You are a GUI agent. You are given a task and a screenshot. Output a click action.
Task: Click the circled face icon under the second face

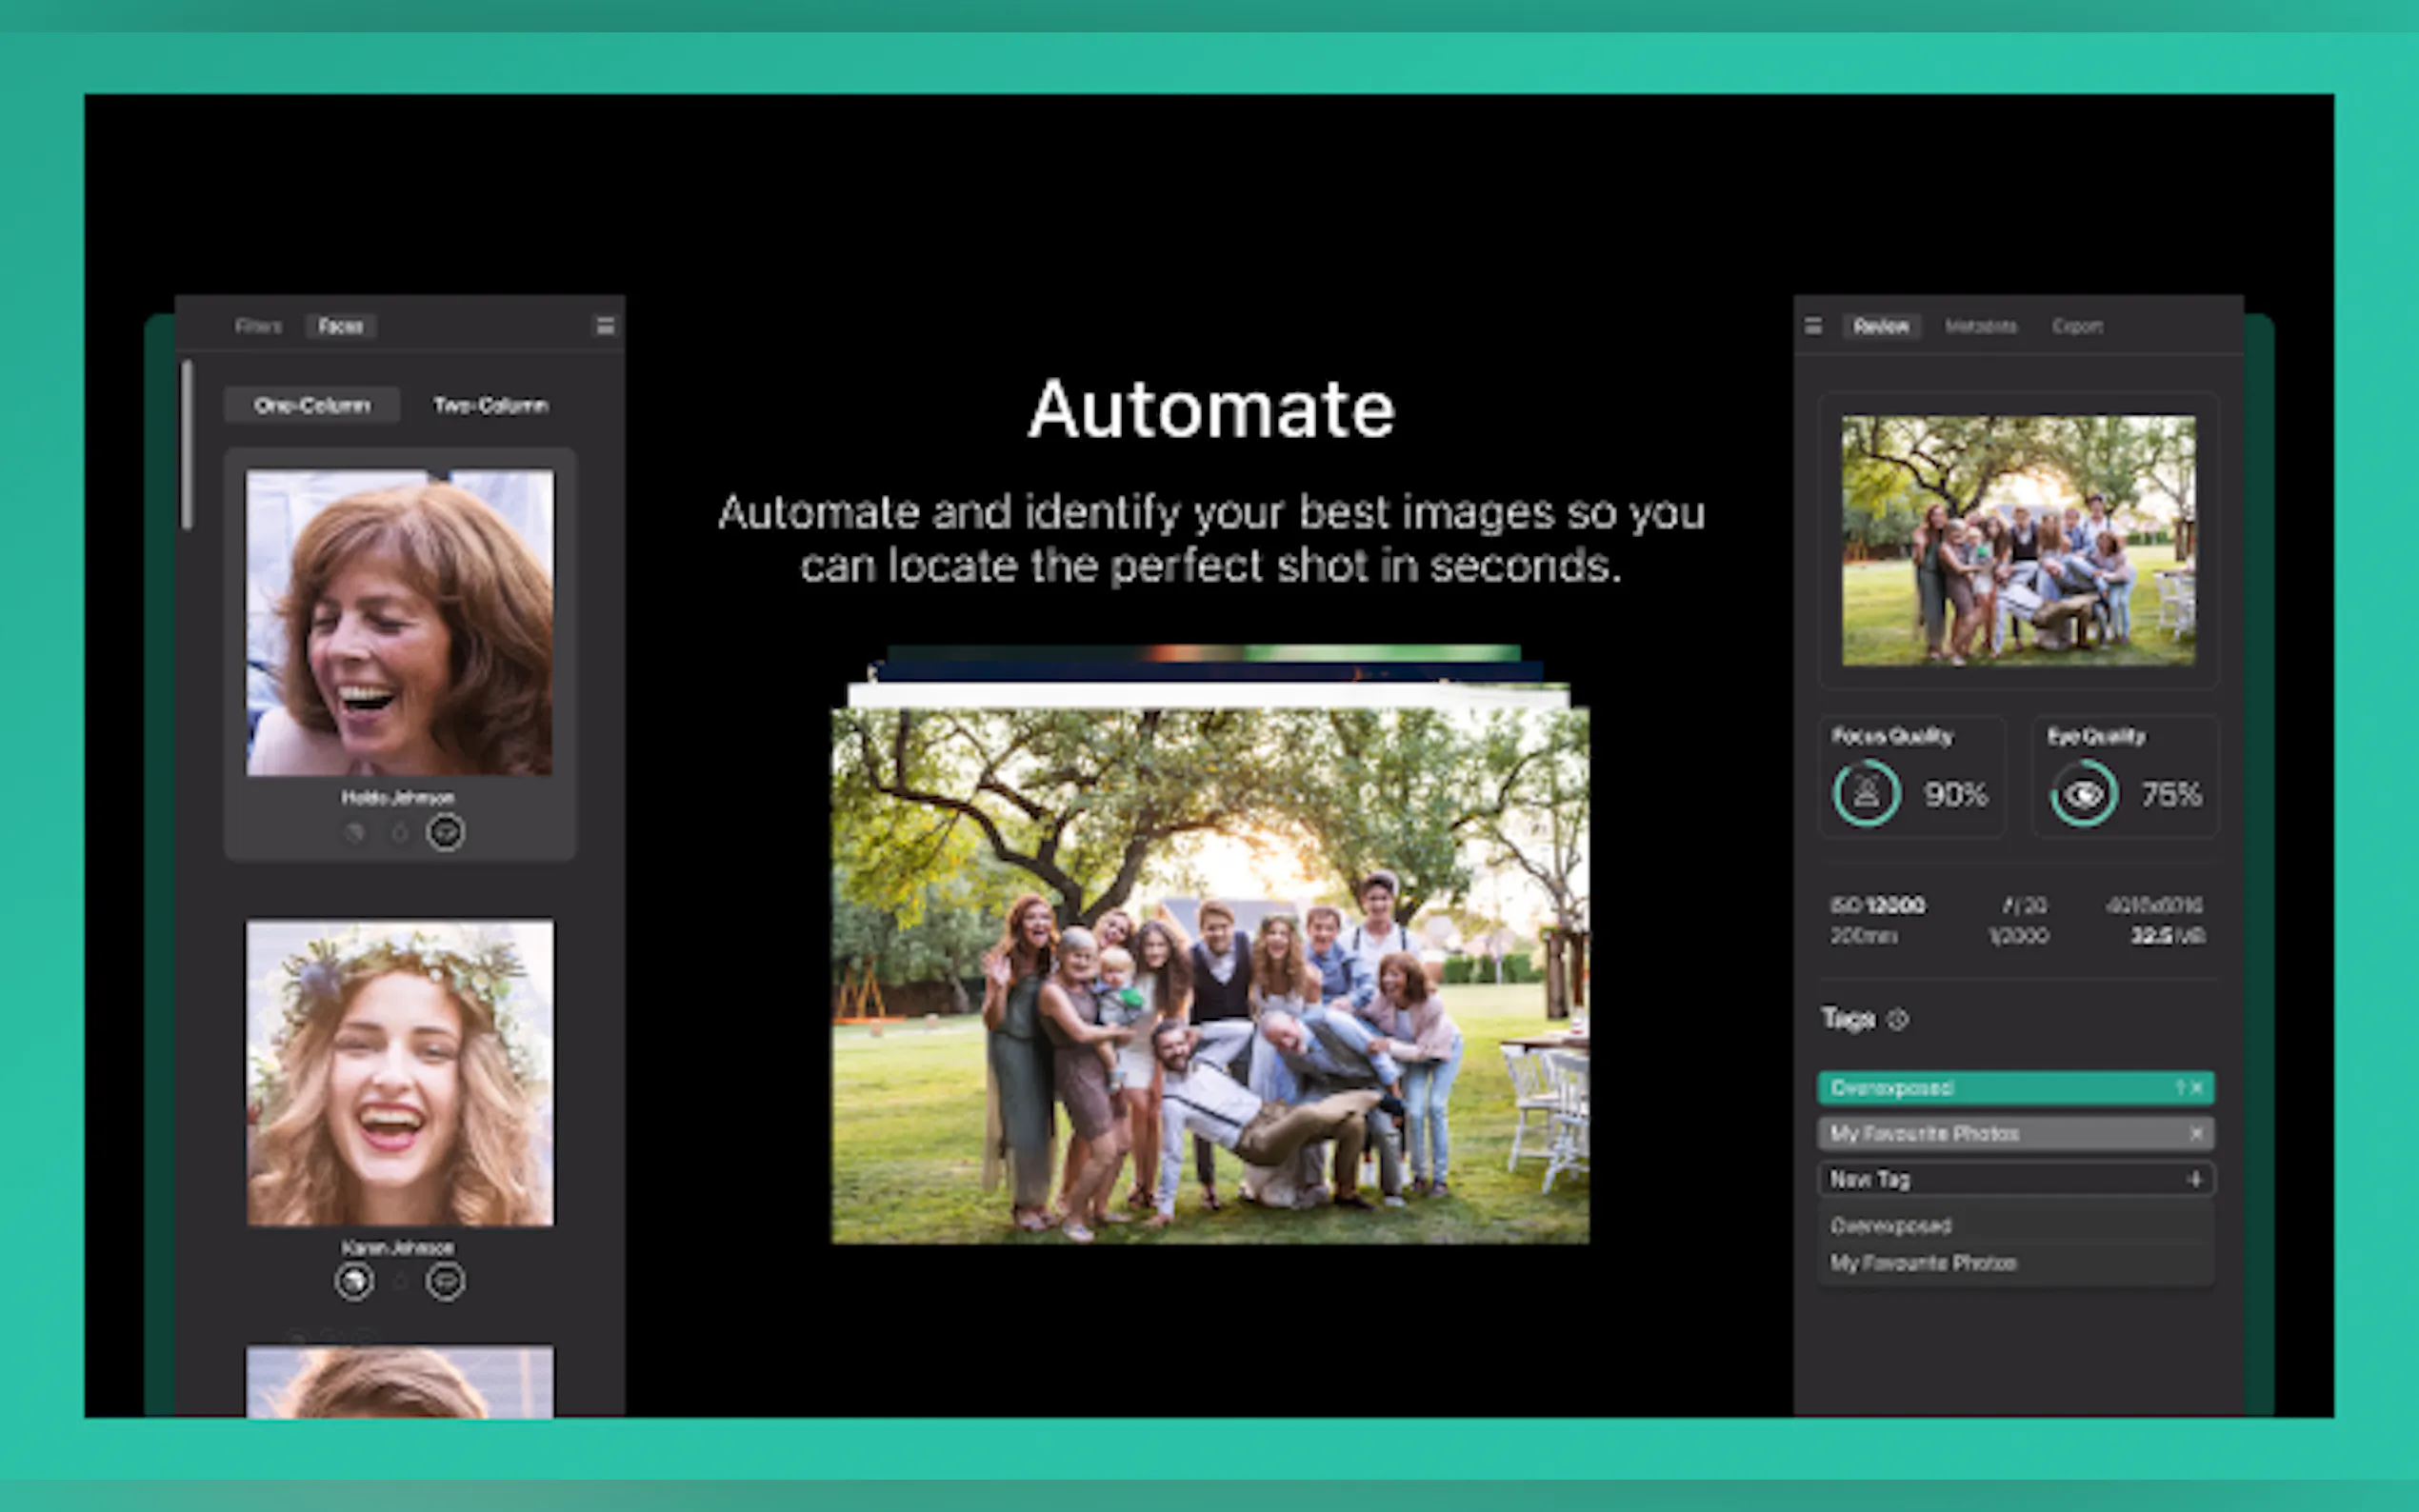coord(354,1281)
